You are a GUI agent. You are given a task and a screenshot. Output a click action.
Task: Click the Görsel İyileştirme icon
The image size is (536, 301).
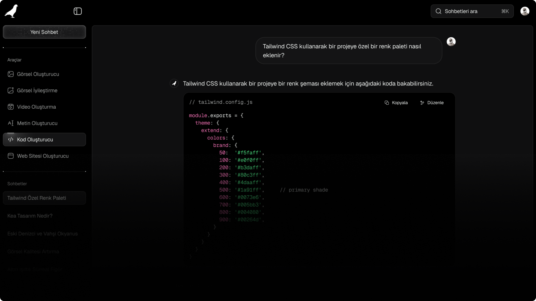coord(11,90)
